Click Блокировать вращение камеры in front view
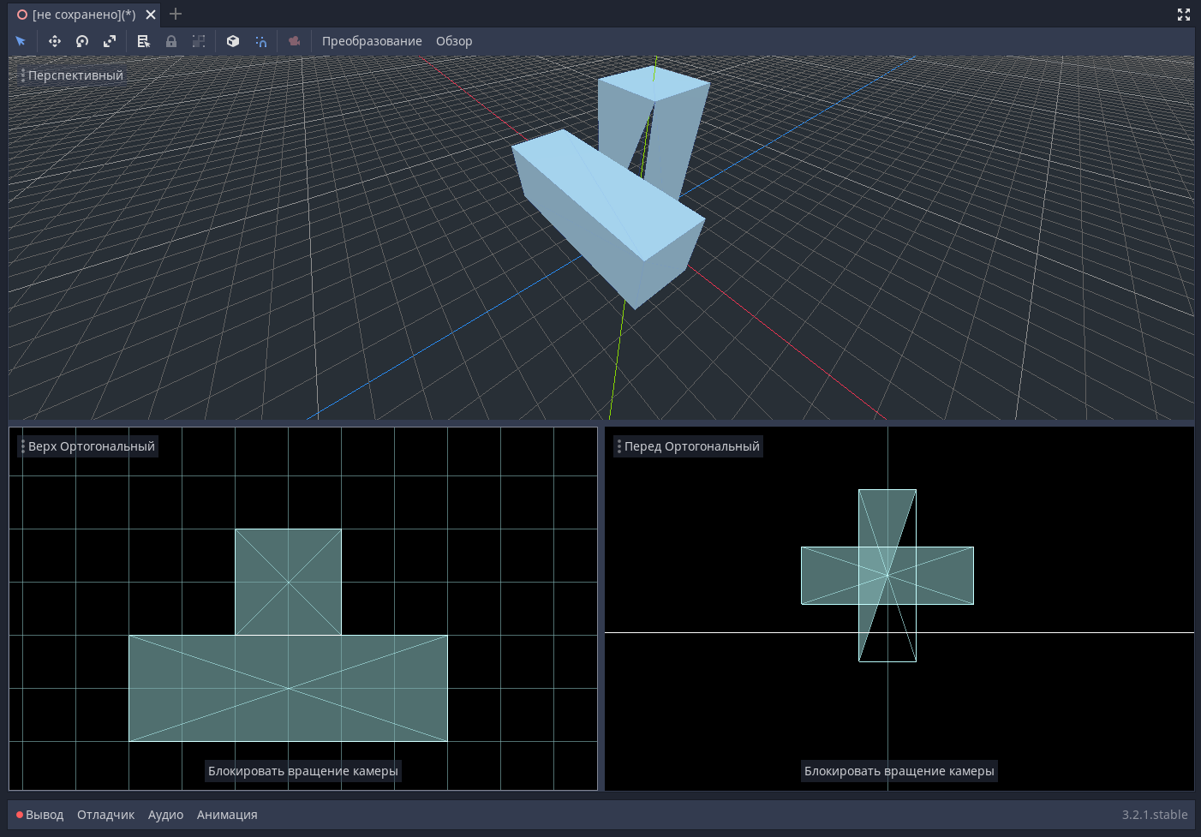Screen dimensions: 1201x837 (899, 771)
